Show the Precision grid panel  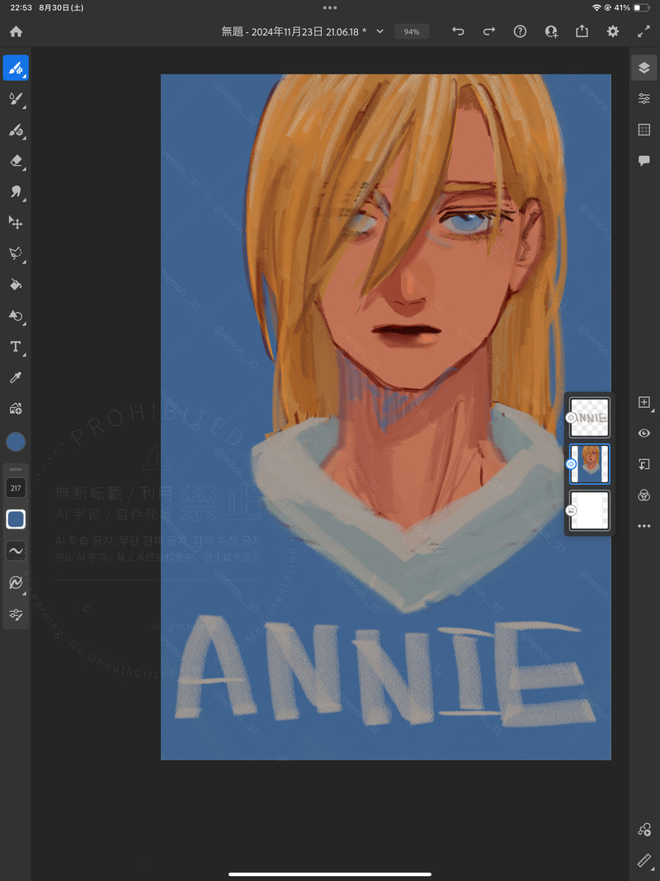[644, 130]
